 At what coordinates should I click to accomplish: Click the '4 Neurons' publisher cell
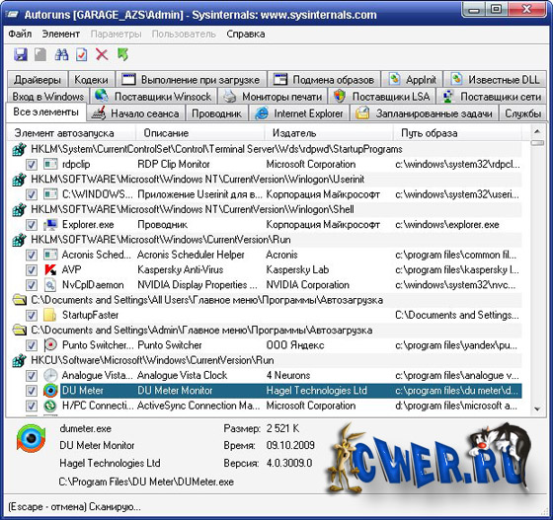(x=288, y=375)
